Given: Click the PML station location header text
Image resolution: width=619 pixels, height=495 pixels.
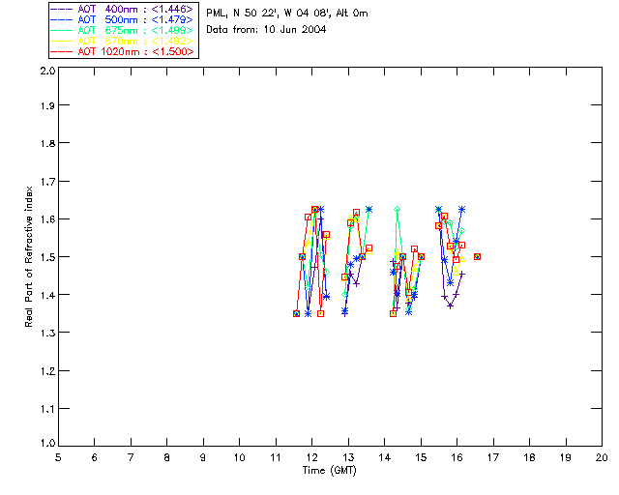Looking at the screenshot, I should click(x=287, y=14).
